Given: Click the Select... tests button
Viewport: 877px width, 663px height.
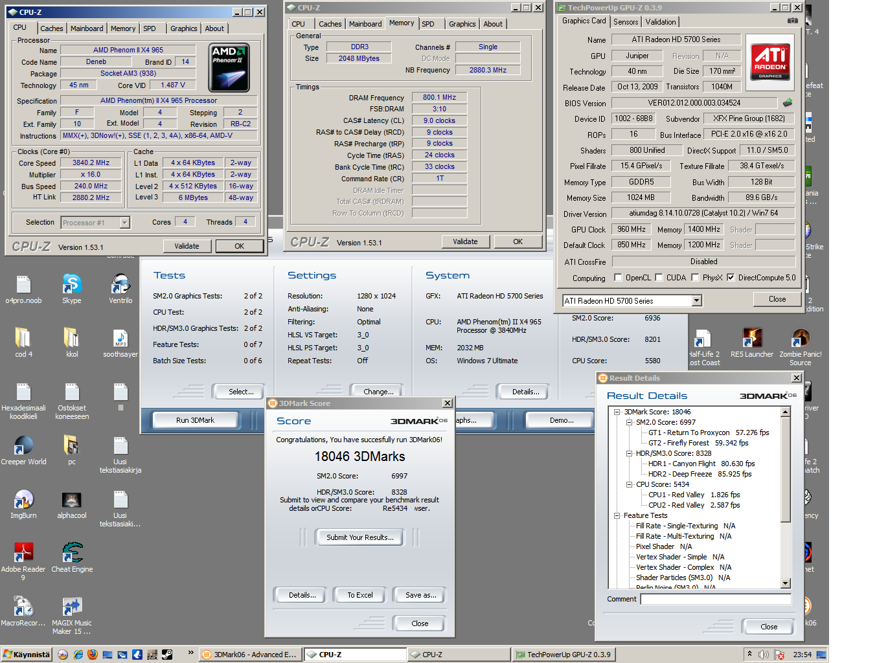Looking at the screenshot, I should pos(241,392).
